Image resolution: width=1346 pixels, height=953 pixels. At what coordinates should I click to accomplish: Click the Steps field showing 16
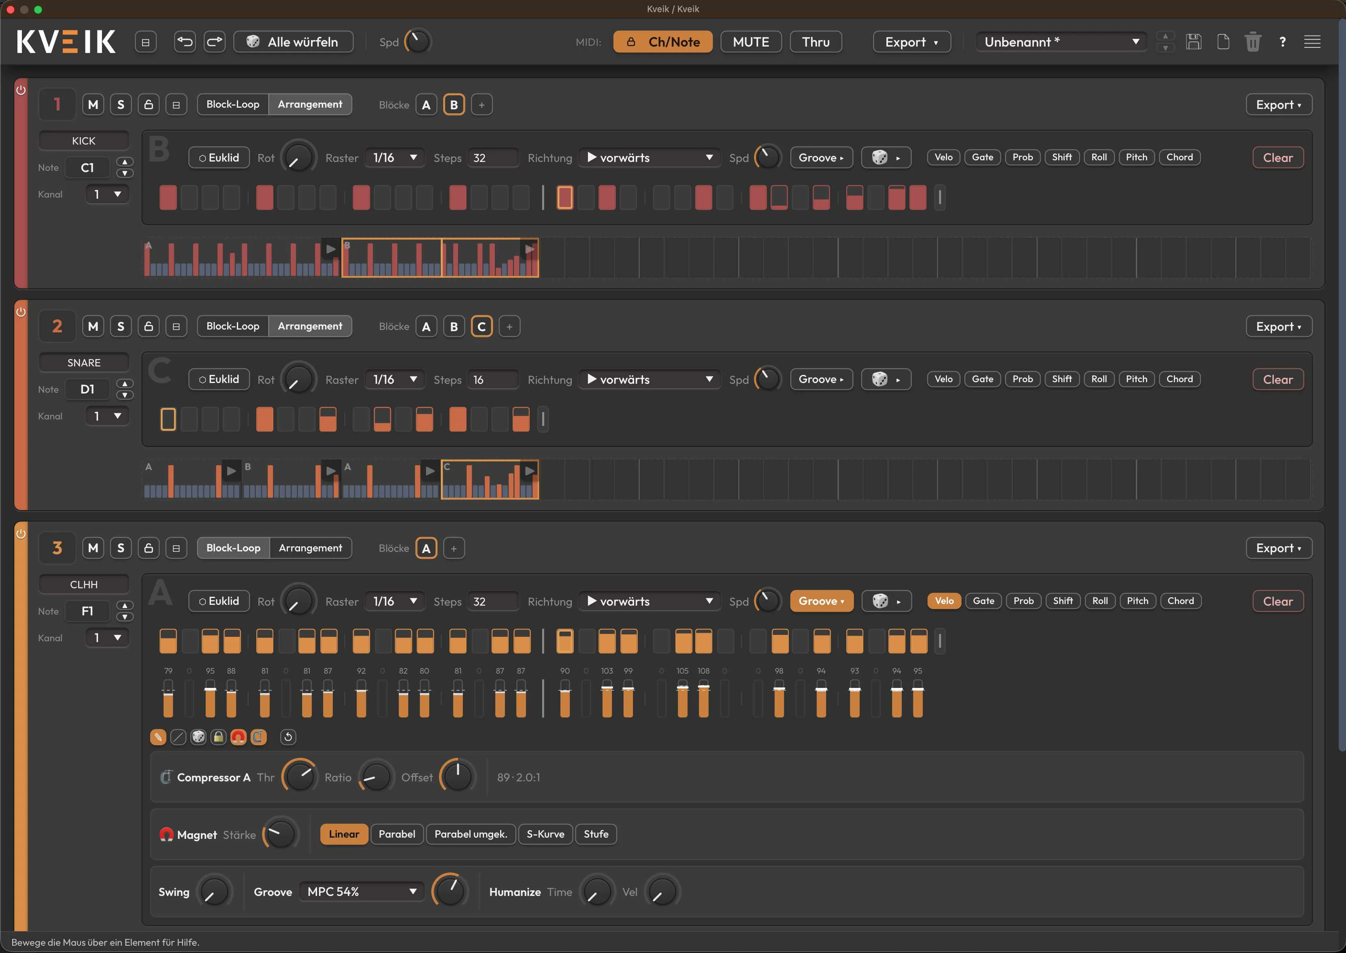[x=492, y=380]
